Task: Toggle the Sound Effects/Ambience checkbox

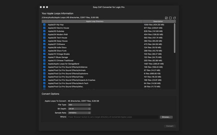Action: point(44,67)
